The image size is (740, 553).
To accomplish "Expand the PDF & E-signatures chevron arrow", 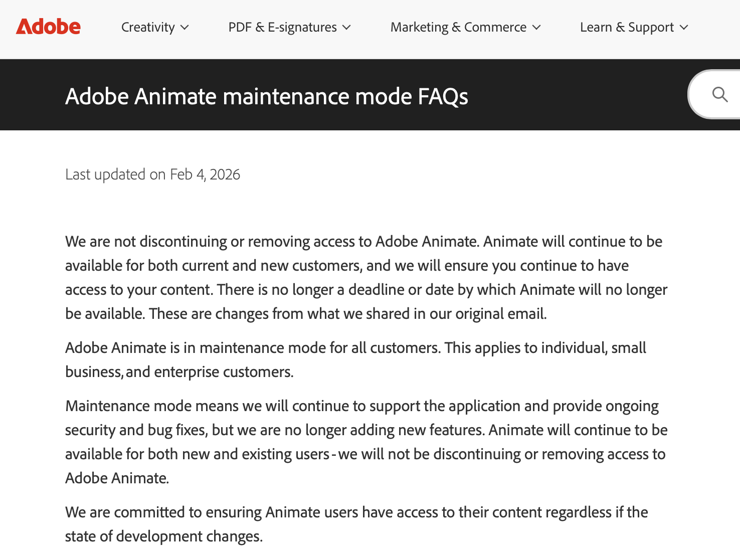I will (346, 28).
